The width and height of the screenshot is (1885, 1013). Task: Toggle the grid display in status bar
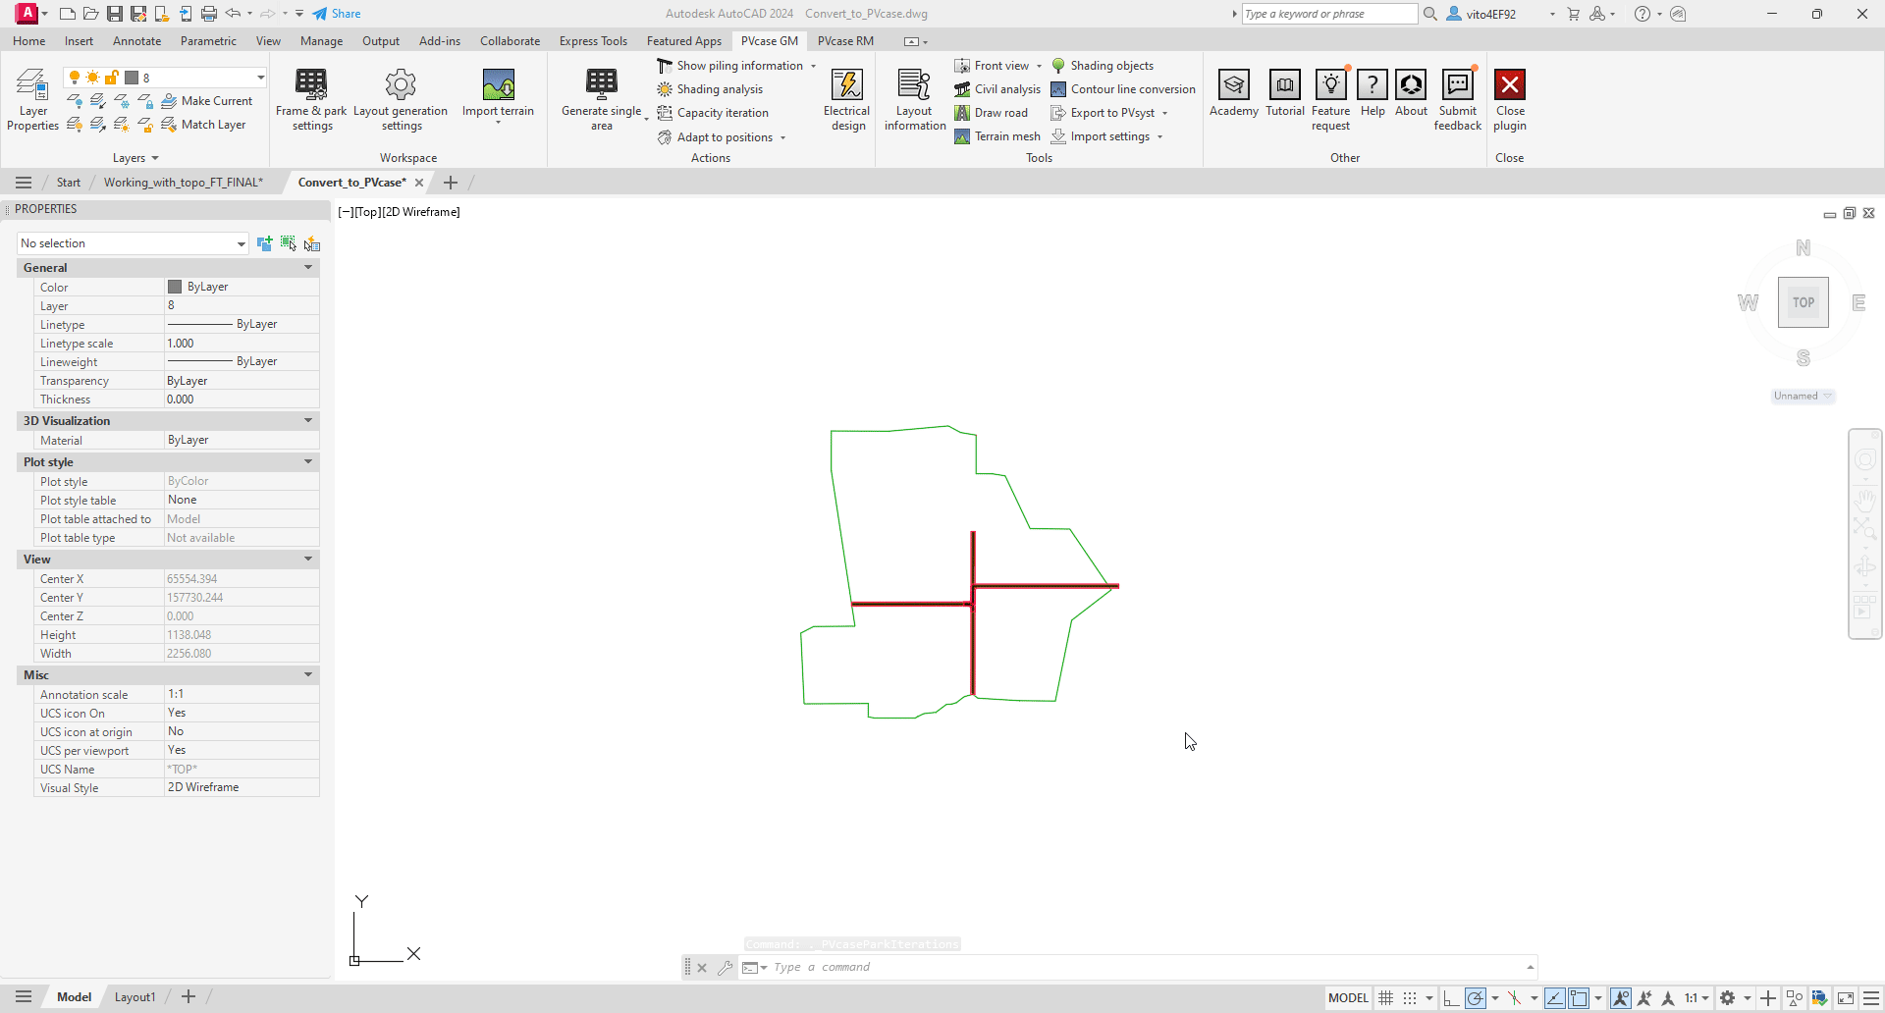pyautogui.click(x=1385, y=998)
